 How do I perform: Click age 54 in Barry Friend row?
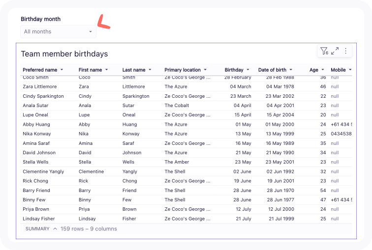(x=323, y=191)
